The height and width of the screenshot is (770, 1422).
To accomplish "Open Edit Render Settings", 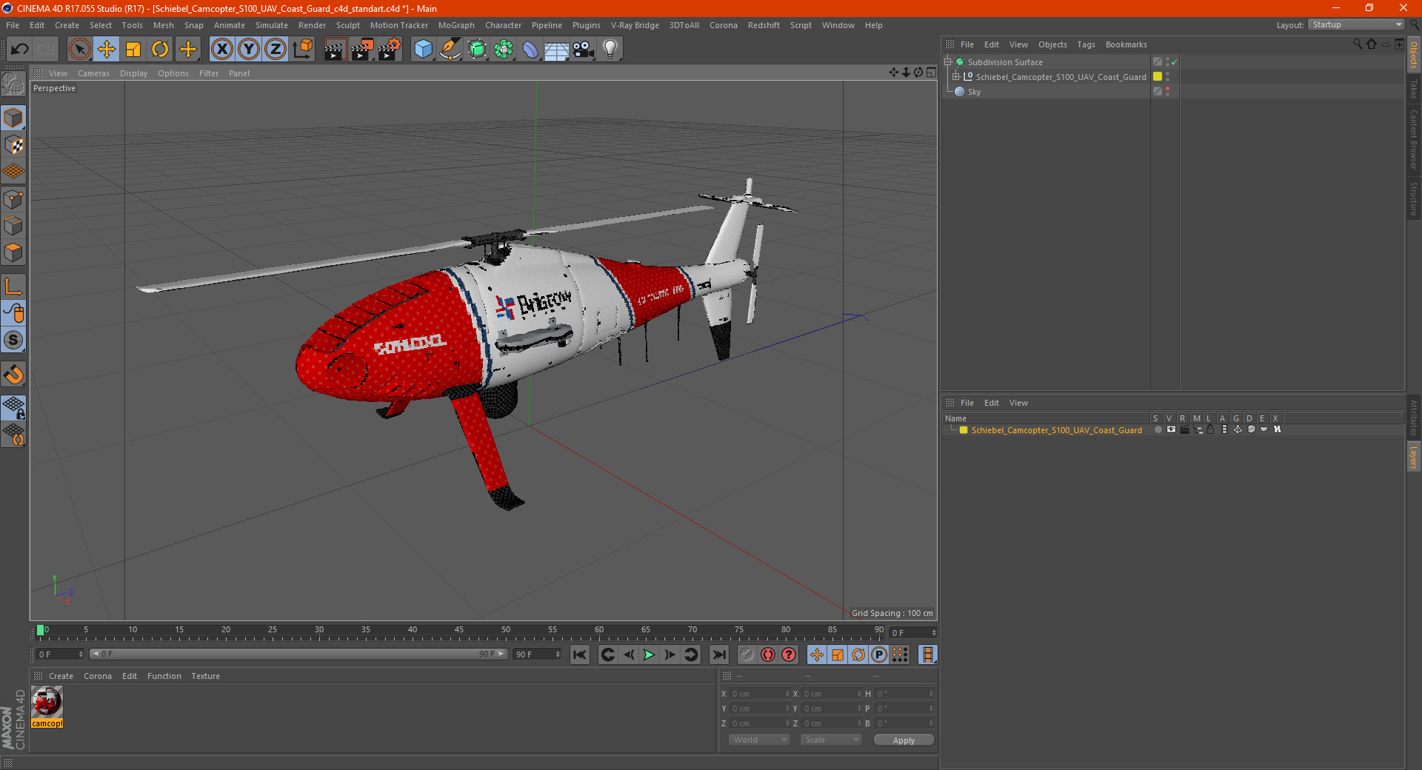I will coord(389,50).
